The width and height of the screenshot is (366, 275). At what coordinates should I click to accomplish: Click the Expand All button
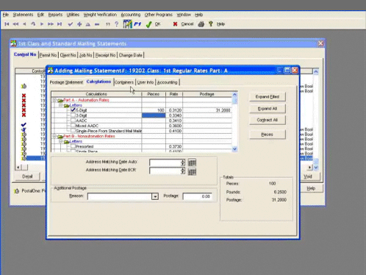(268, 109)
